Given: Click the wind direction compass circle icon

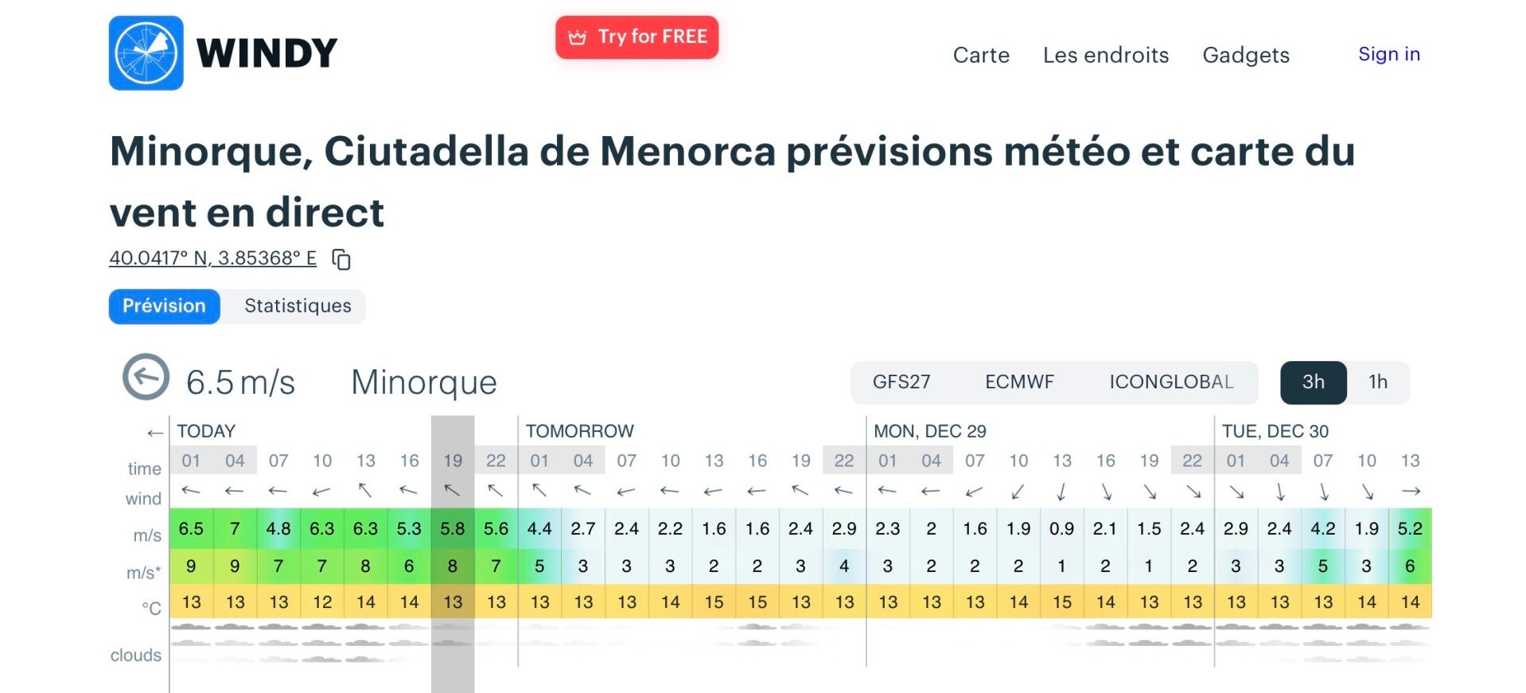Looking at the screenshot, I should 146,377.
